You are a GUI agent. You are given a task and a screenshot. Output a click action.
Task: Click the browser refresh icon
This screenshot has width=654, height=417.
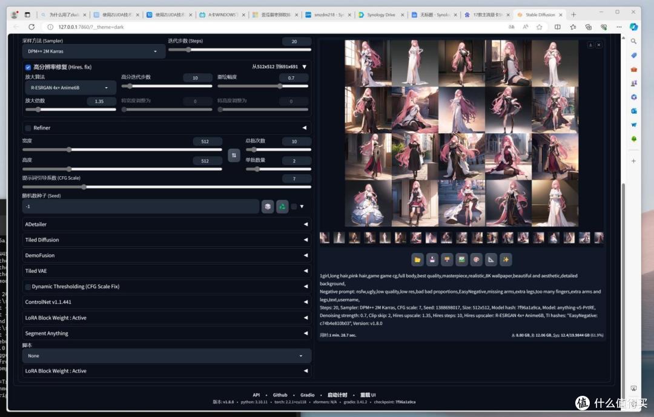[31, 27]
